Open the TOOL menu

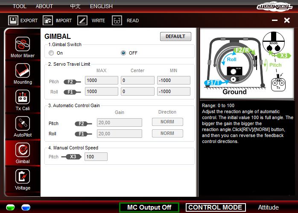pyautogui.click(x=19, y=6)
